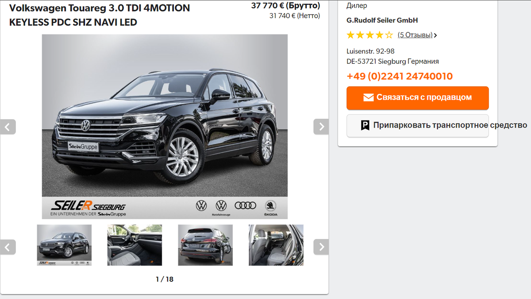Open the main Touareg photo
The height and width of the screenshot is (299, 531).
[x=165, y=127]
